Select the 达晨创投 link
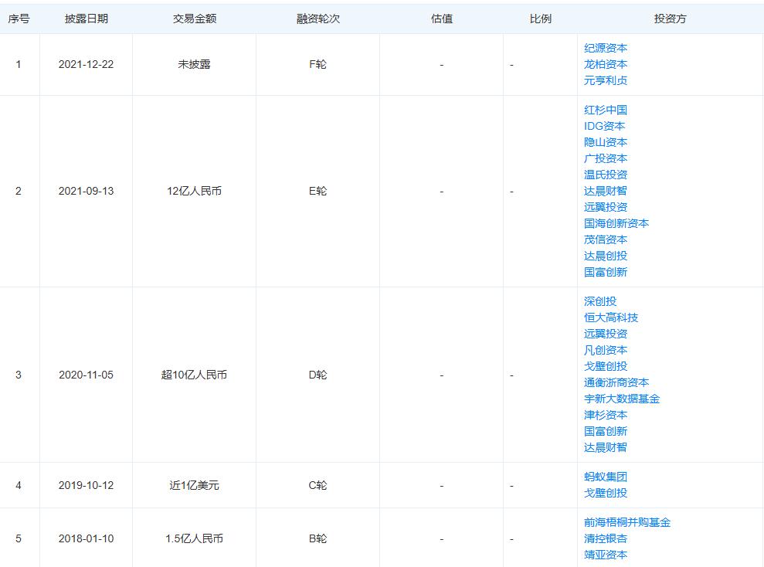Screen dimensions: 764x567 tap(606, 256)
